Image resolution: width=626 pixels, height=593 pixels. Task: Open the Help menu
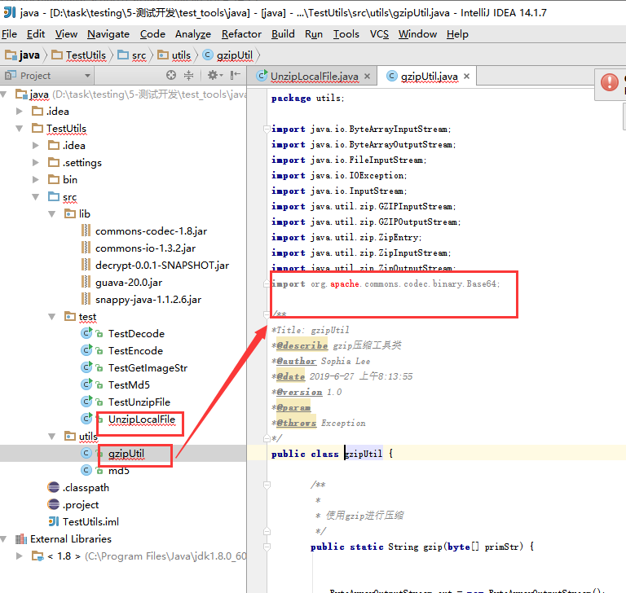pos(457,34)
